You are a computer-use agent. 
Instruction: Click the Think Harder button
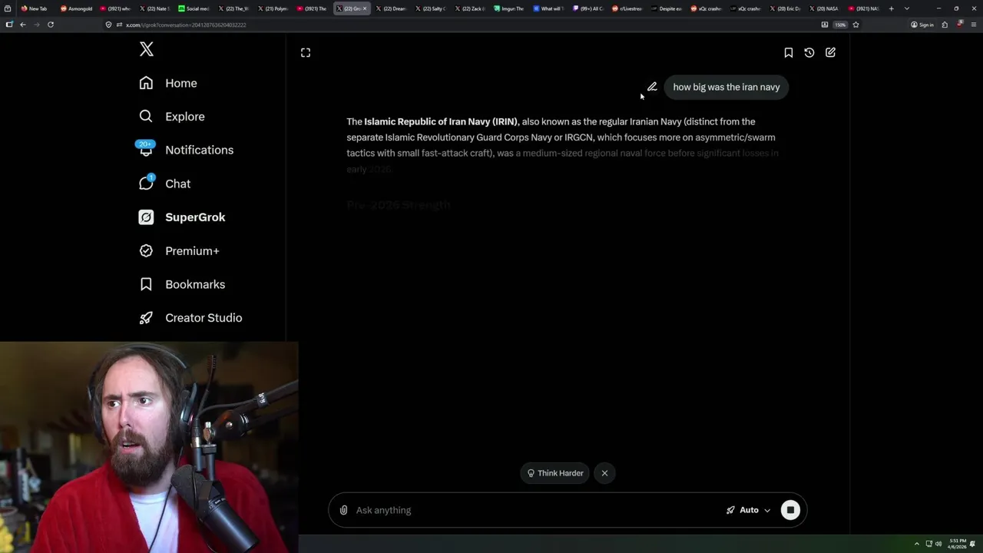click(555, 473)
